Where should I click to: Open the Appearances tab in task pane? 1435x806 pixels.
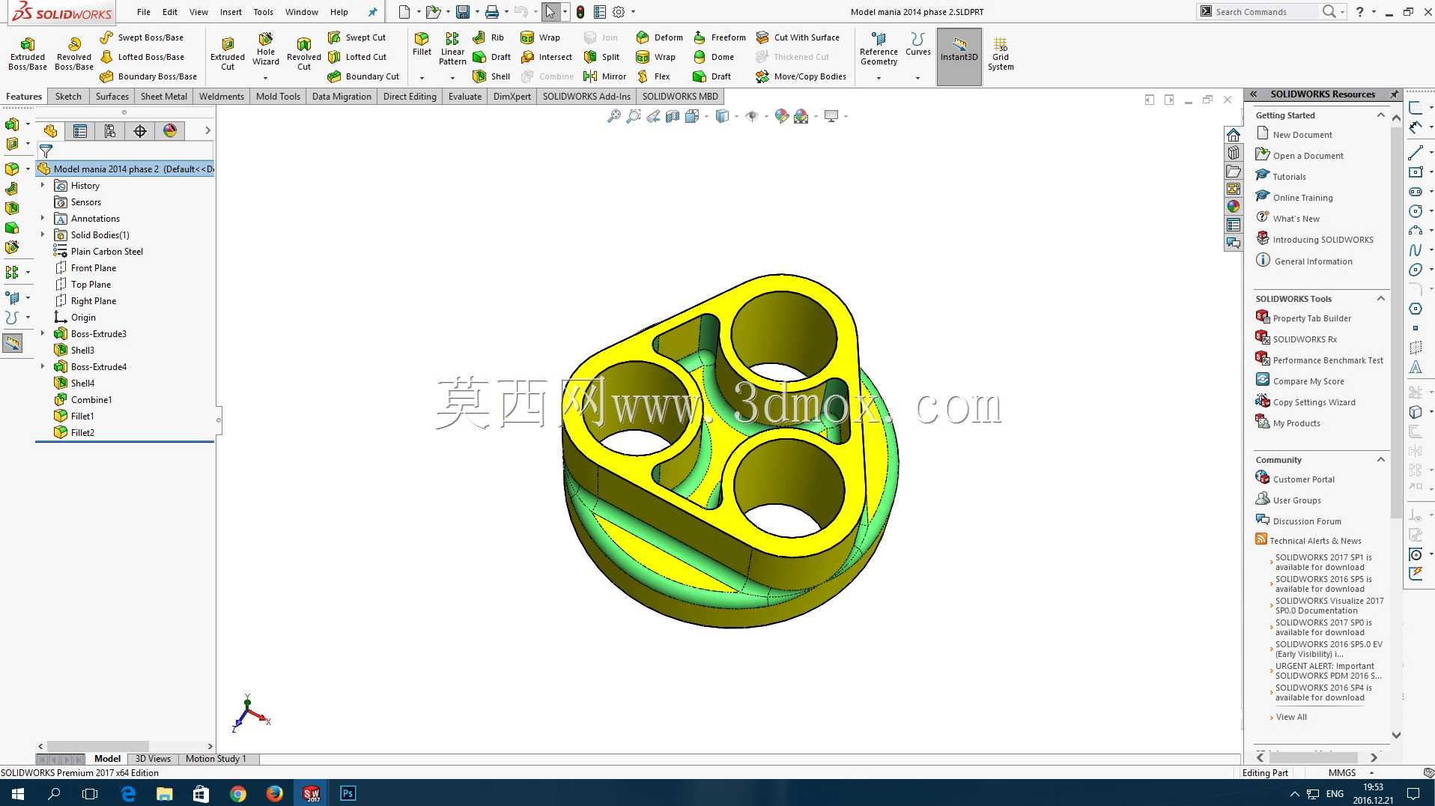1234,207
